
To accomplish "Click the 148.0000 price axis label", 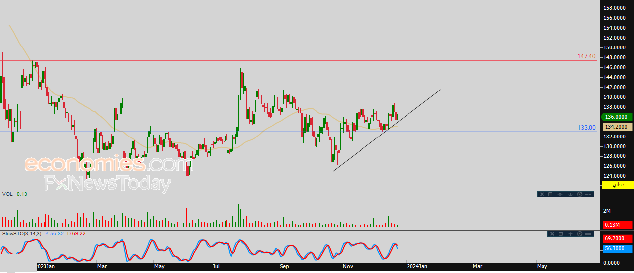I will click(x=616, y=57).
